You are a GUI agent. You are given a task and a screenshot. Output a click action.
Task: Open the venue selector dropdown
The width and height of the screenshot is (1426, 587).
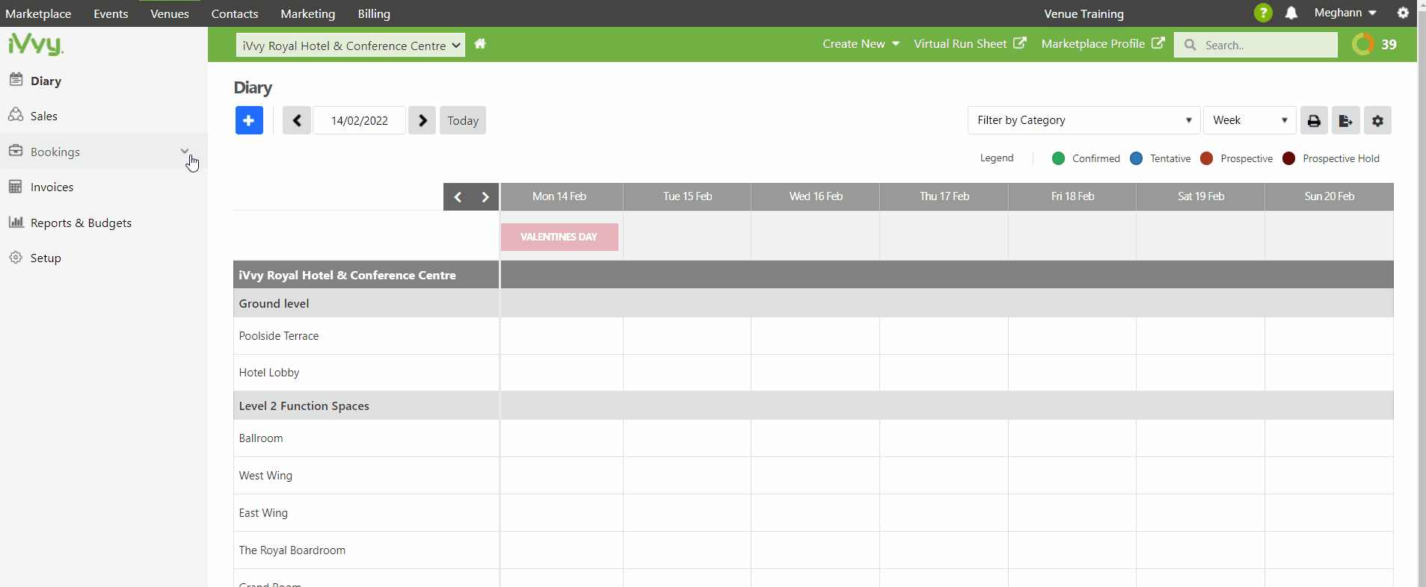(351, 45)
